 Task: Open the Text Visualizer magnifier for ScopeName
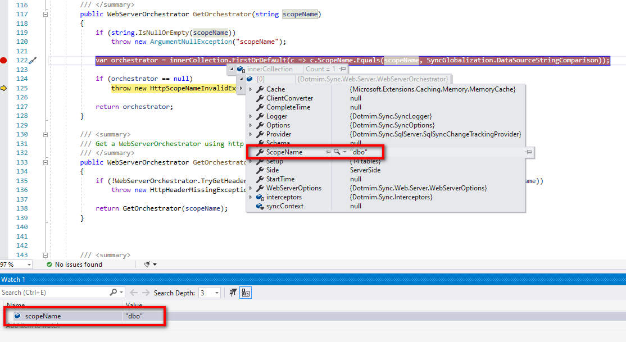tap(337, 152)
